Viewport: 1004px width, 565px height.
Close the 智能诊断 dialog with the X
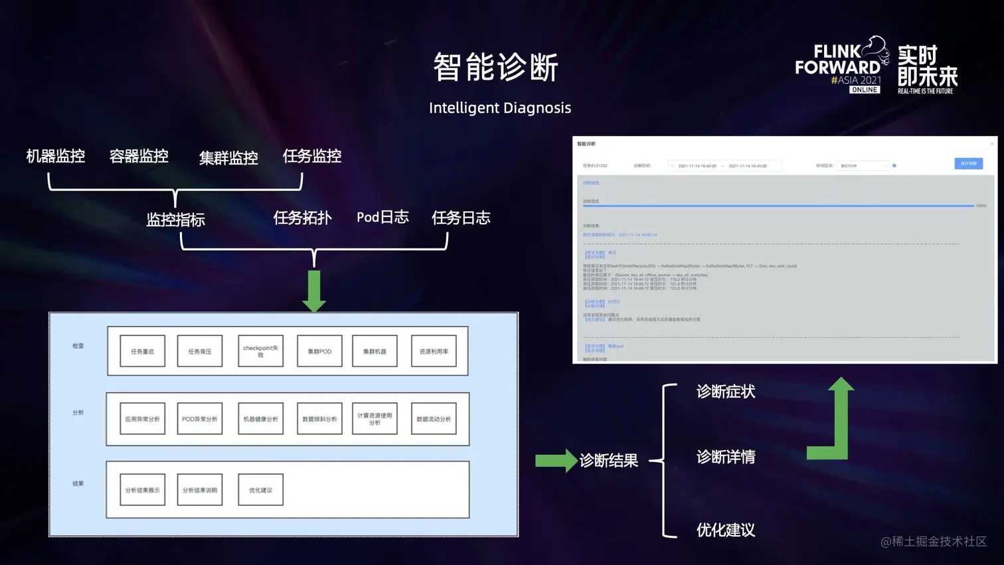click(992, 143)
